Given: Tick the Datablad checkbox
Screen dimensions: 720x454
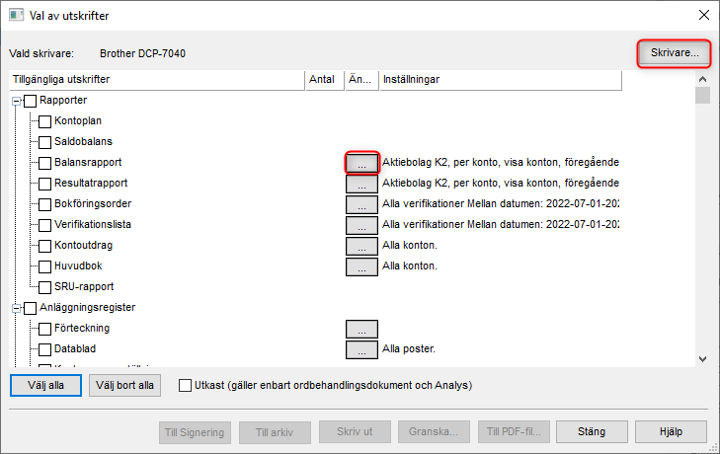Looking at the screenshot, I should (x=45, y=349).
